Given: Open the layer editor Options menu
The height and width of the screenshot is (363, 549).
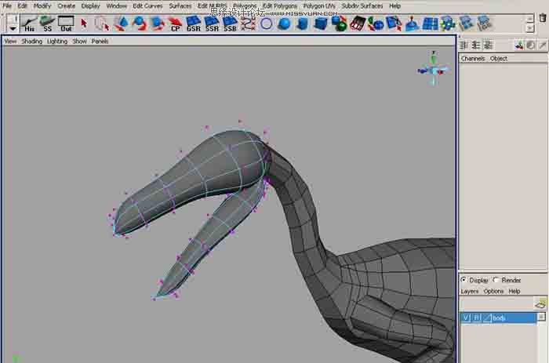Looking at the screenshot, I should 493,291.
